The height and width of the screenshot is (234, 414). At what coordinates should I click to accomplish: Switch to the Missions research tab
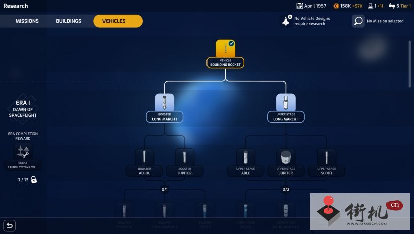(27, 21)
